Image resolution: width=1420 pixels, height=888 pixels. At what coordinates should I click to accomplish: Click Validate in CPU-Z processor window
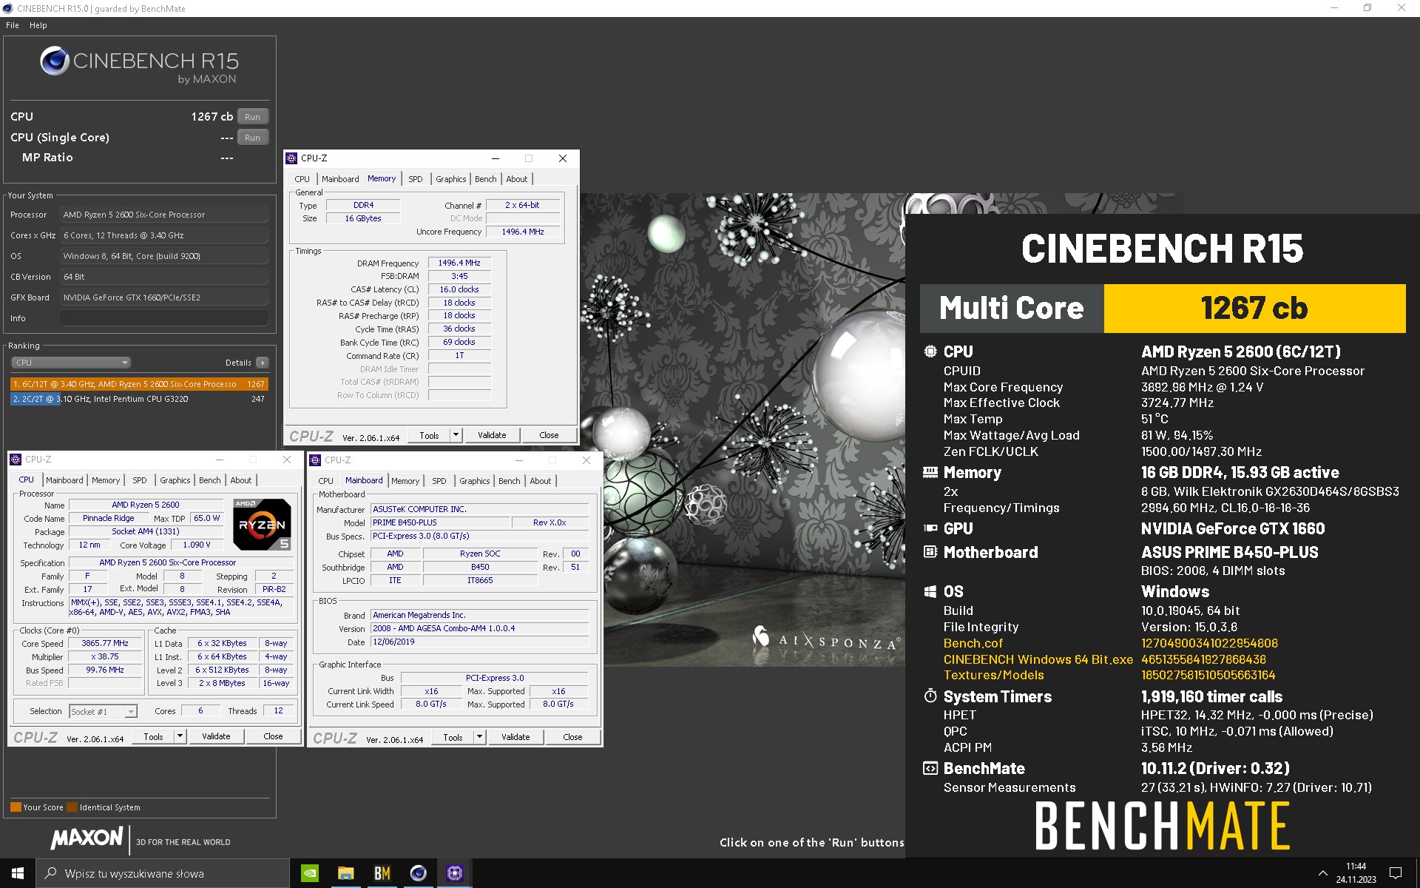click(x=216, y=736)
